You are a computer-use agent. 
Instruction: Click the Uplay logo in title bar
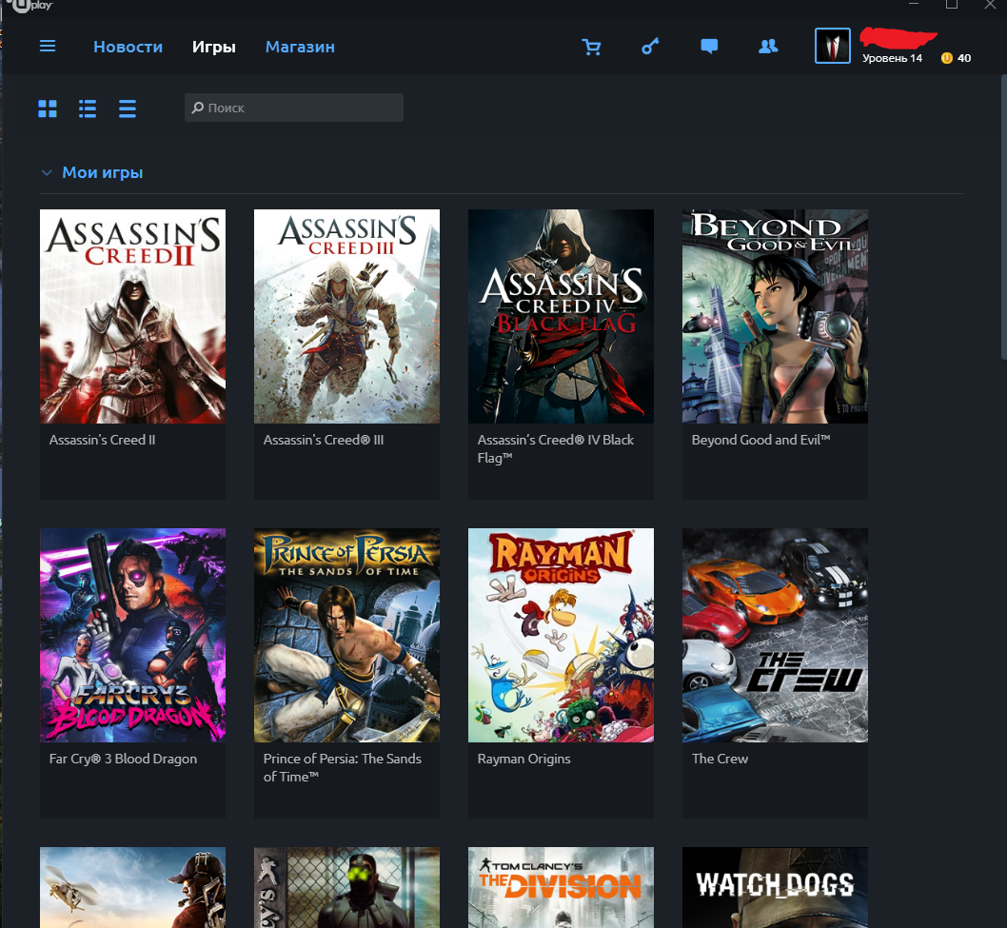pyautogui.click(x=32, y=6)
